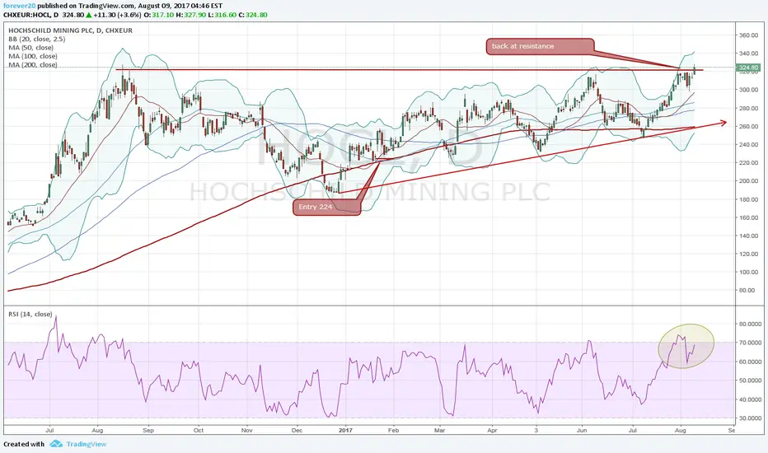768x453 pixels.
Task: Click the 300.00 price axis label
Action: (749, 90)
